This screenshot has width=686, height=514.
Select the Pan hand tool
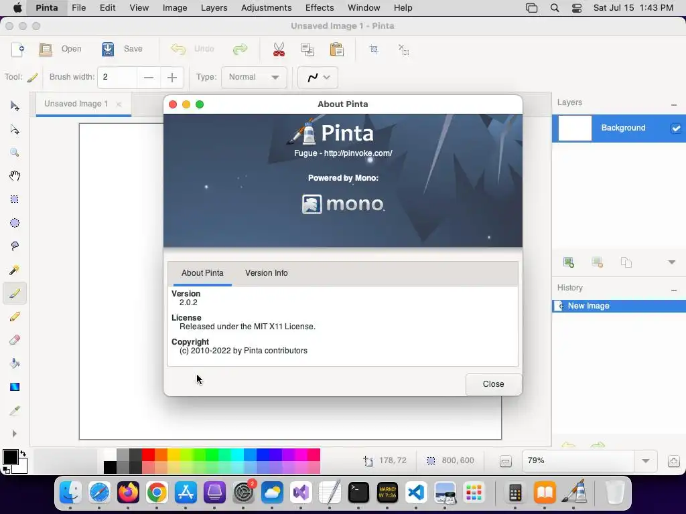pyautogui.click(x=15, y=176)
